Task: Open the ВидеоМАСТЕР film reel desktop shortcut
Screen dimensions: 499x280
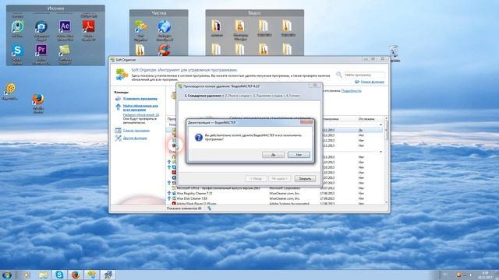Action: pyautogui.click(x=10, y=89)
